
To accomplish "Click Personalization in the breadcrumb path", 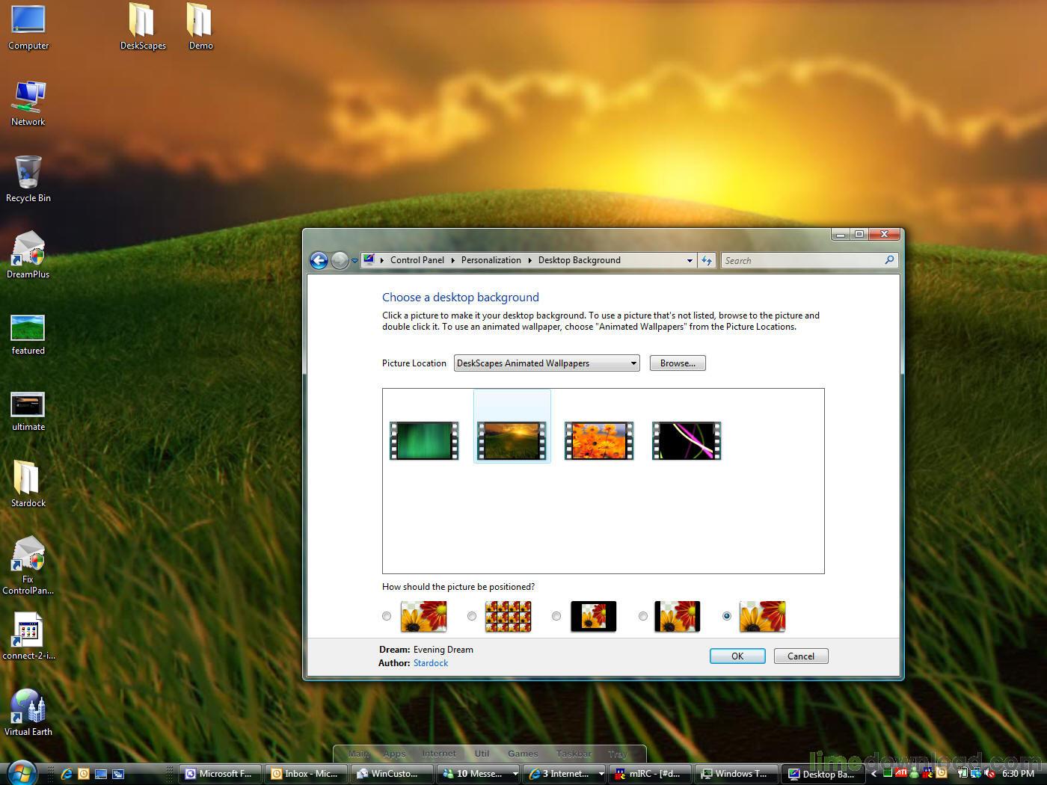I will [x=491, y=260].
